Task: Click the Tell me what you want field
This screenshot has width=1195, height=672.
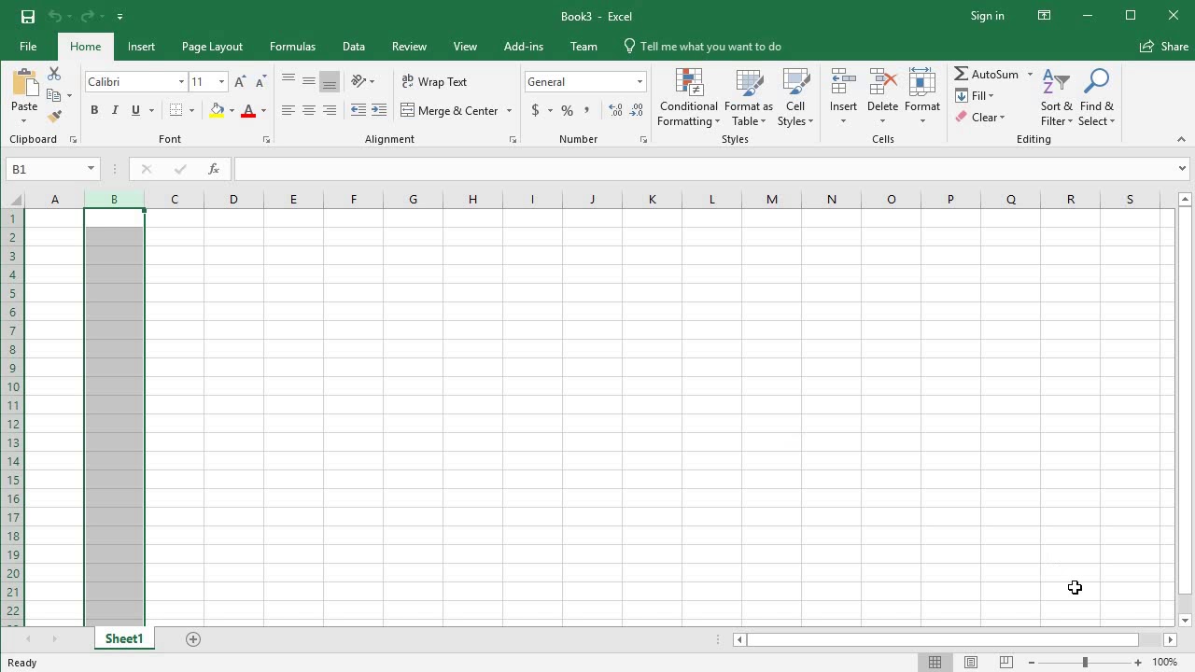Action: pos(702,47)
